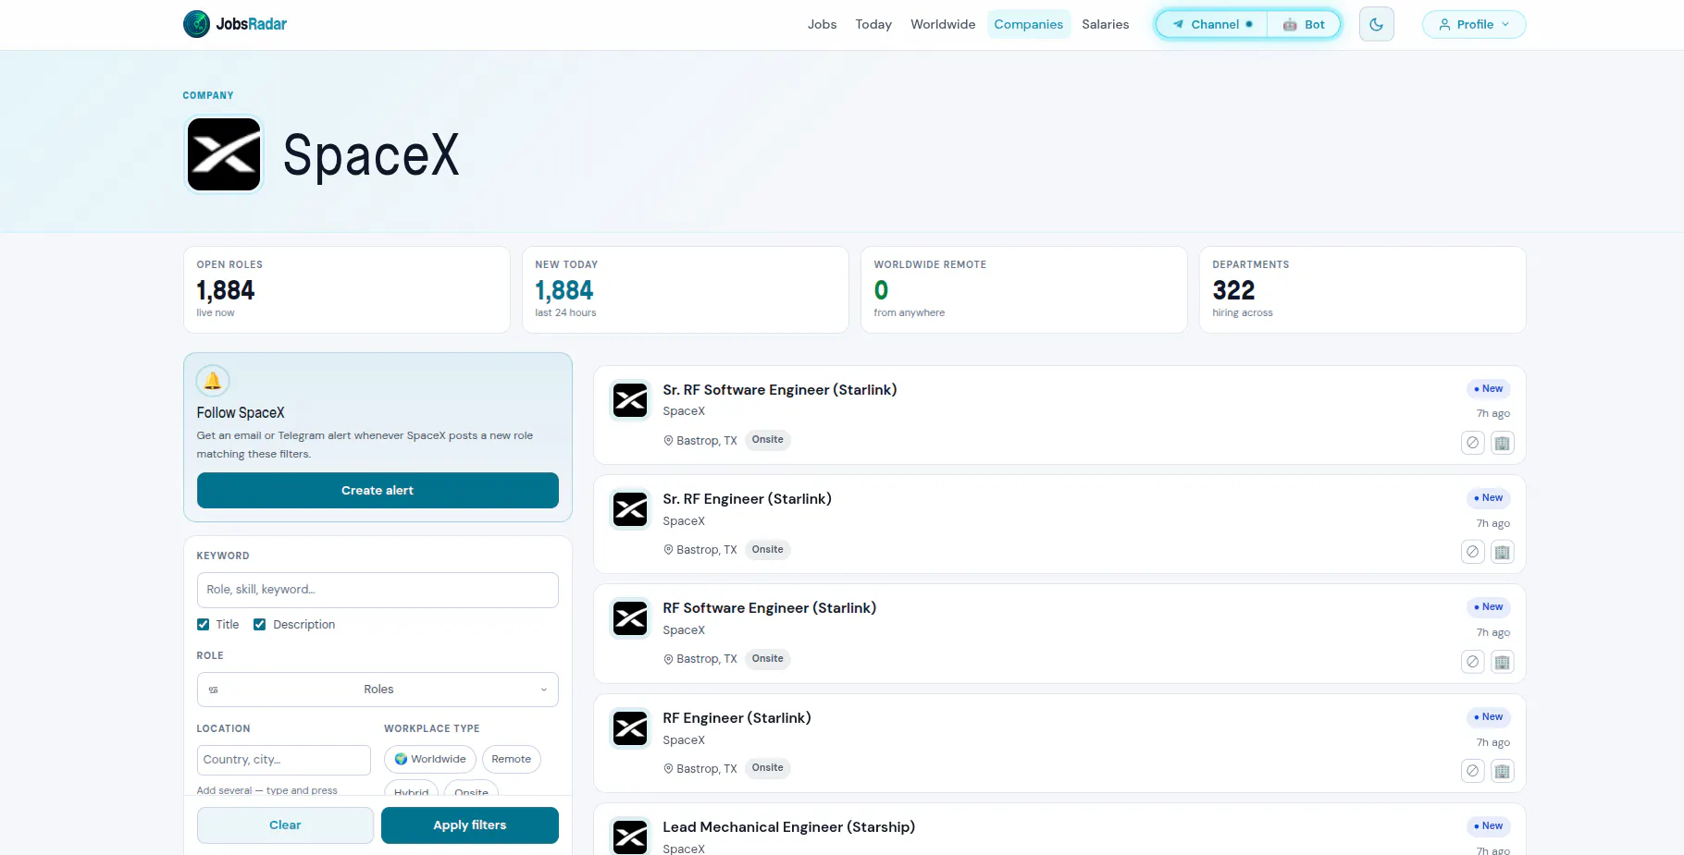Open company icon on Sr. RF Engineer row
Screen dimensions: 1684x855
1502,552
